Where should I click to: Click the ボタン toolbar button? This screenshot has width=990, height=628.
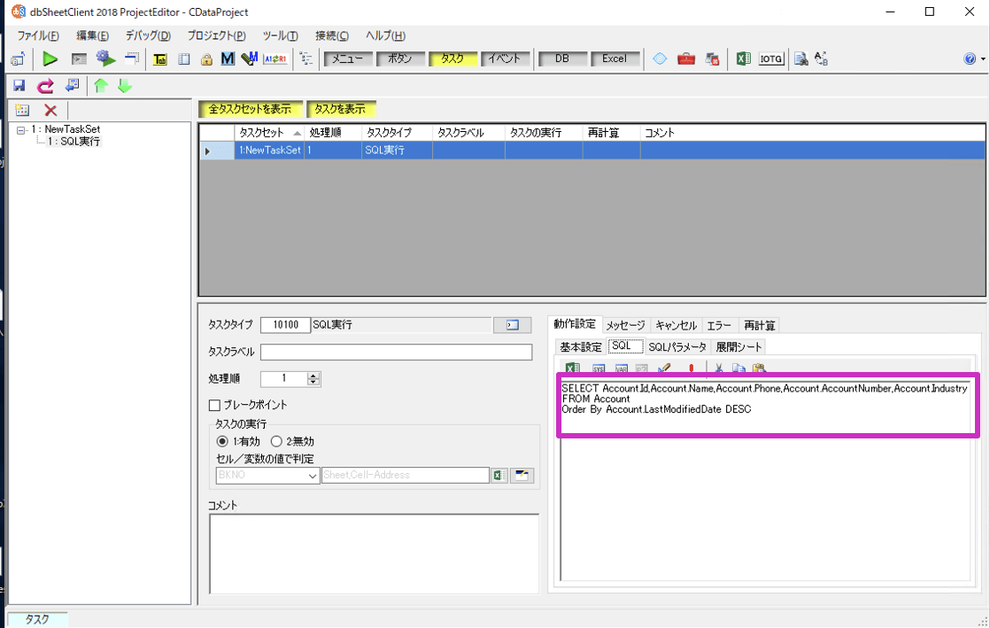click(x=399, y=58)
